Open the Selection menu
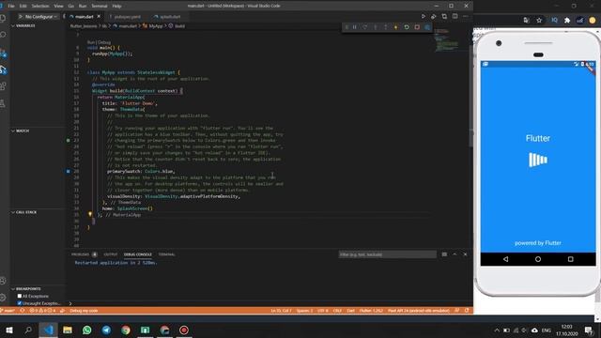 (x=40, y=7)
